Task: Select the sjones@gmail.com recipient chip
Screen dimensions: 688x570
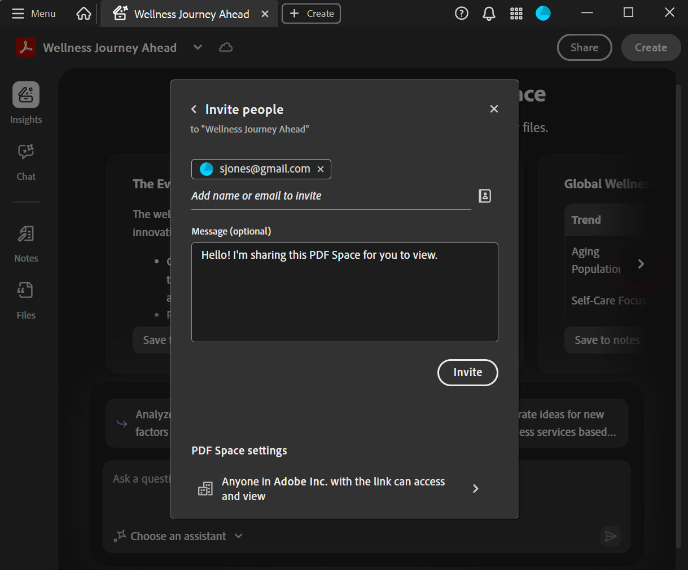Action: pos(261,169)
